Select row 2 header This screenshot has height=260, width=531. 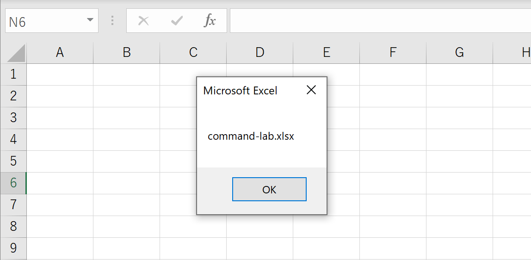(13, 96)
